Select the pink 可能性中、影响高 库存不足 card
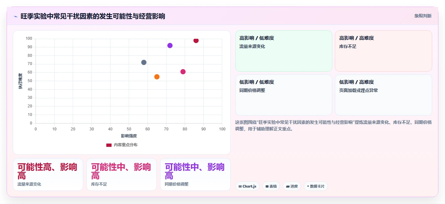The width and height of the screenshot is (445, 204). pos(122,174)
